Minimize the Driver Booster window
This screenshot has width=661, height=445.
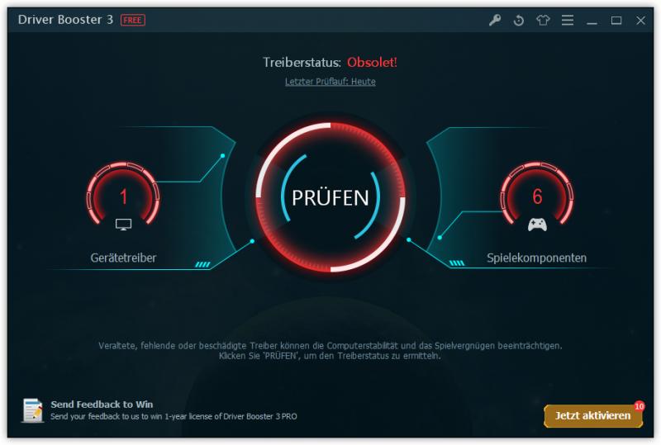(x=592, y=20)
